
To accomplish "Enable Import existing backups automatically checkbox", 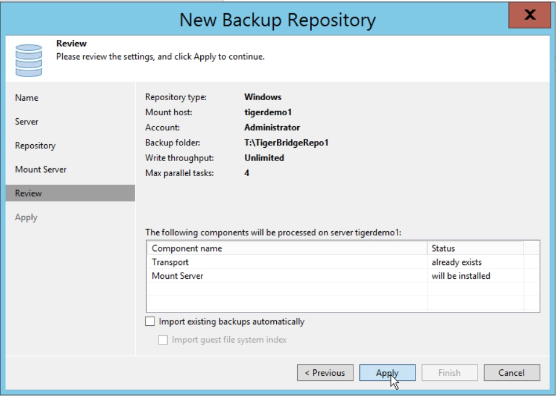I will coord(150,322).
